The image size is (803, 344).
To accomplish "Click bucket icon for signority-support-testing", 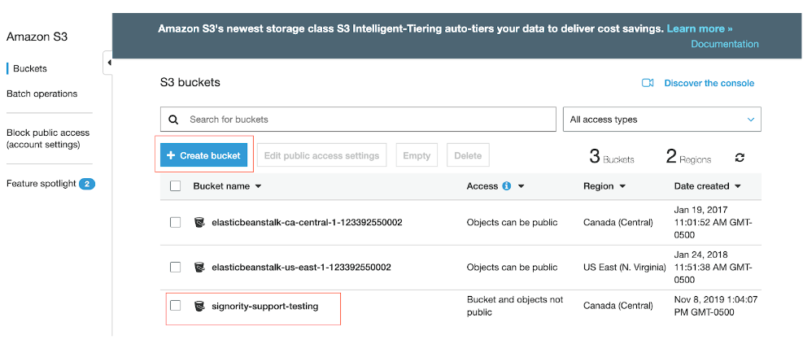I will pos(199,307).
